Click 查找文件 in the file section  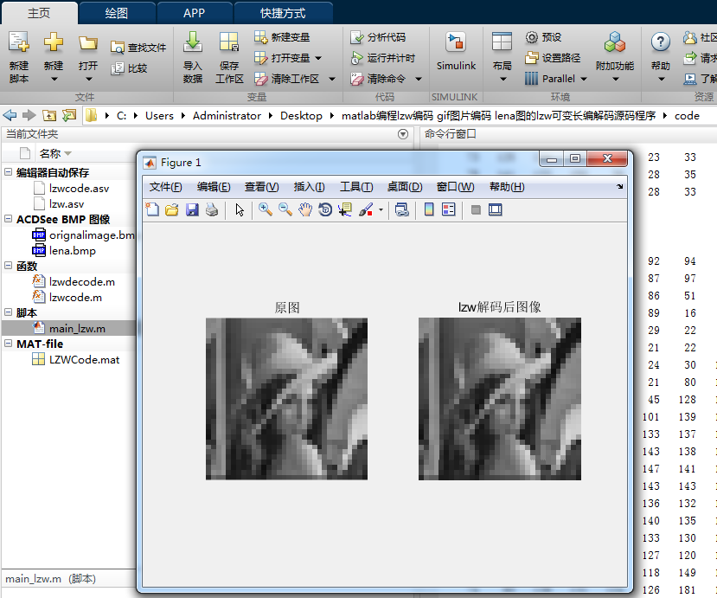coord(138,47)
